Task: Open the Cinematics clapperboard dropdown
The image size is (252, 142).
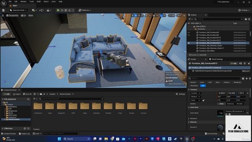Action: click(x=49, y=10)
